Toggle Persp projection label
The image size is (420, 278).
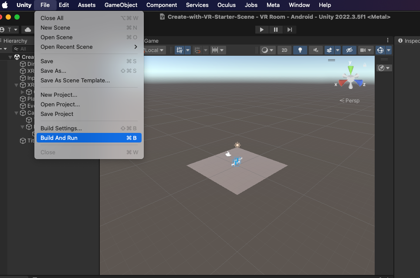pos(349,100)
